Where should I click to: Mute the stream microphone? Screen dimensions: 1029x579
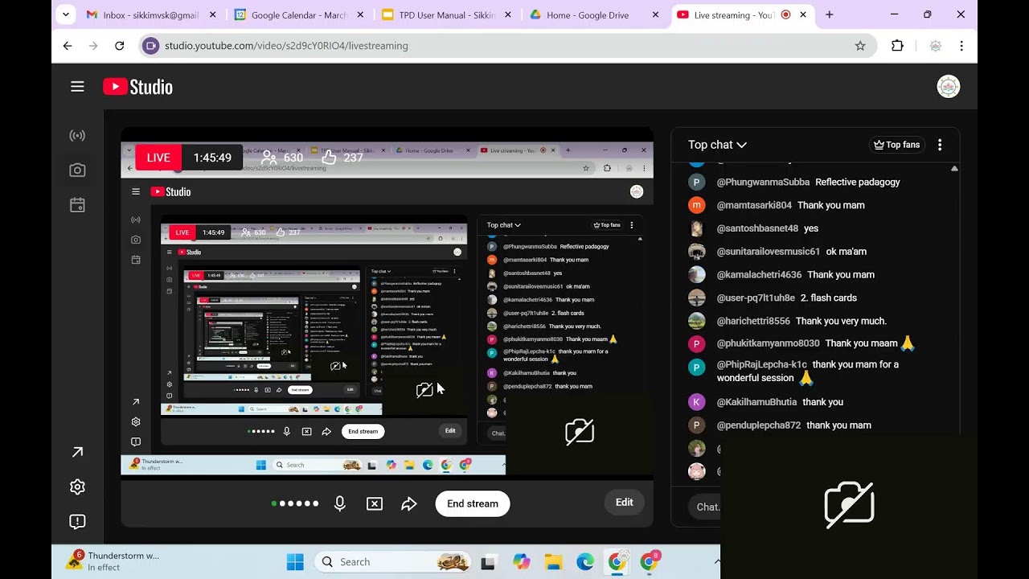[340, 503]
